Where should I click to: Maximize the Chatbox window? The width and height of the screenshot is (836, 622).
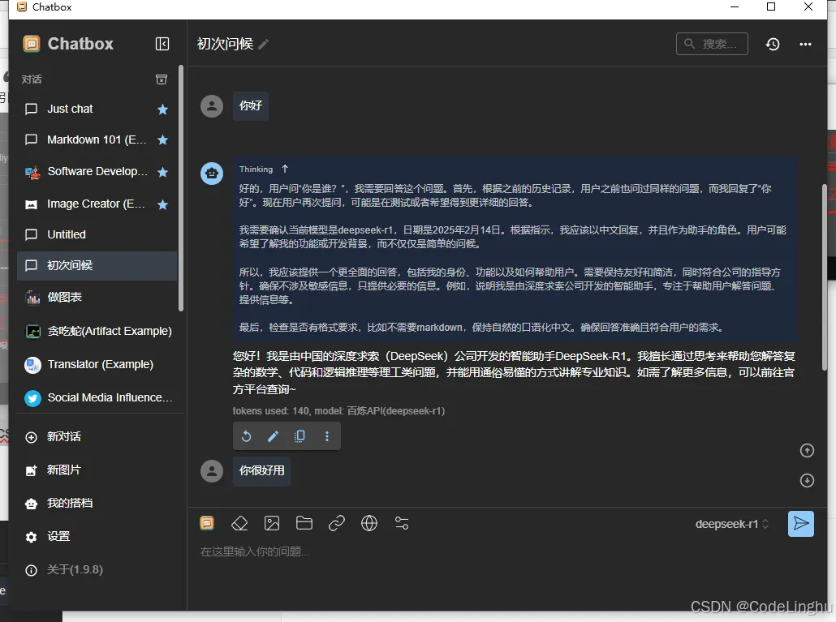(x=771, y=6)
